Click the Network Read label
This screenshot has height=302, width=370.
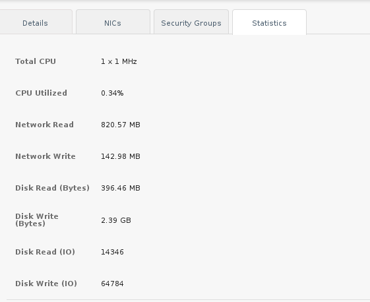[x=45, y=125]
